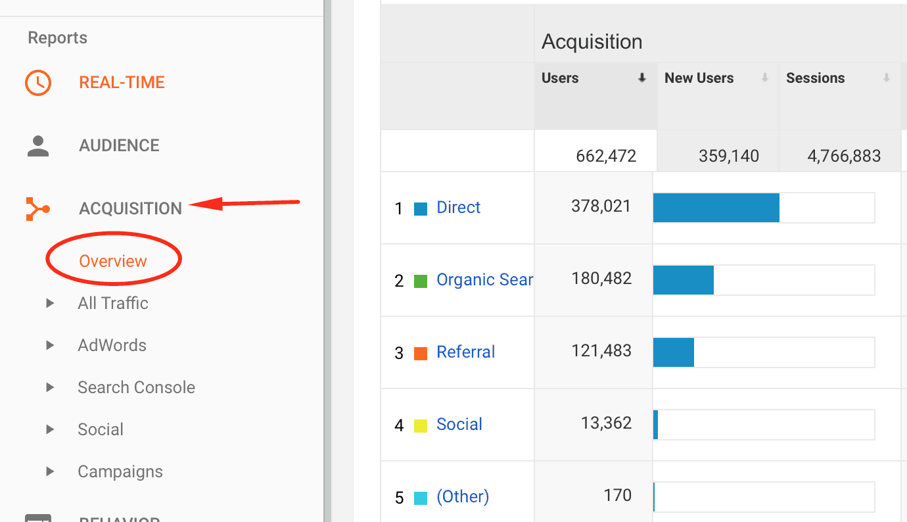
Task: Click the Audience person icon
Action: pos(37,145)
